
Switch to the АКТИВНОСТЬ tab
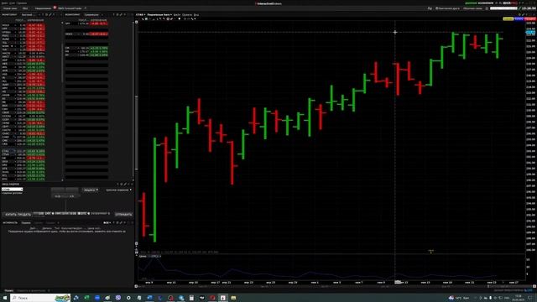[10, 222]
